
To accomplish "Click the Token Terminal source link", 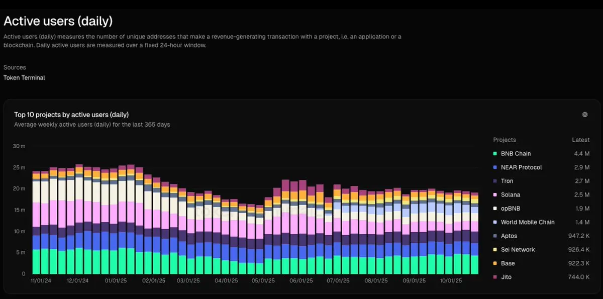I will [24, 78].
